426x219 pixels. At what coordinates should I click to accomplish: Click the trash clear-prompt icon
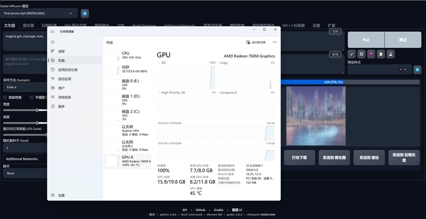(x=361, y=54)
